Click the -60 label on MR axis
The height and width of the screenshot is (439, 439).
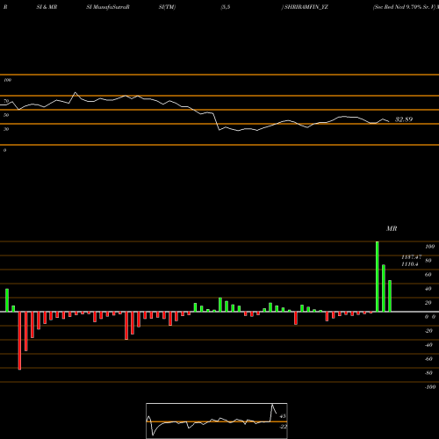click(x=428, y=359)
